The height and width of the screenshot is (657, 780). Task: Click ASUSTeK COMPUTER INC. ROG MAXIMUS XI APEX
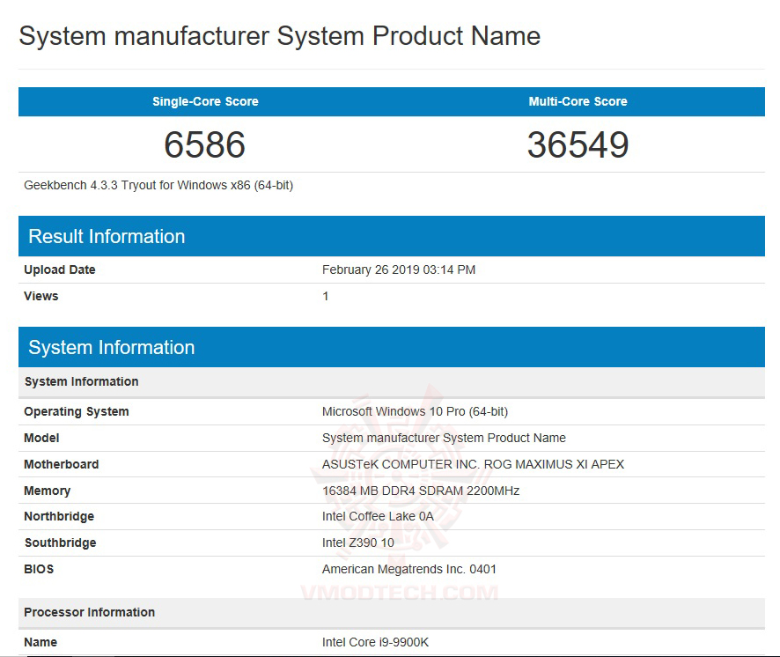tap(473, 464)
